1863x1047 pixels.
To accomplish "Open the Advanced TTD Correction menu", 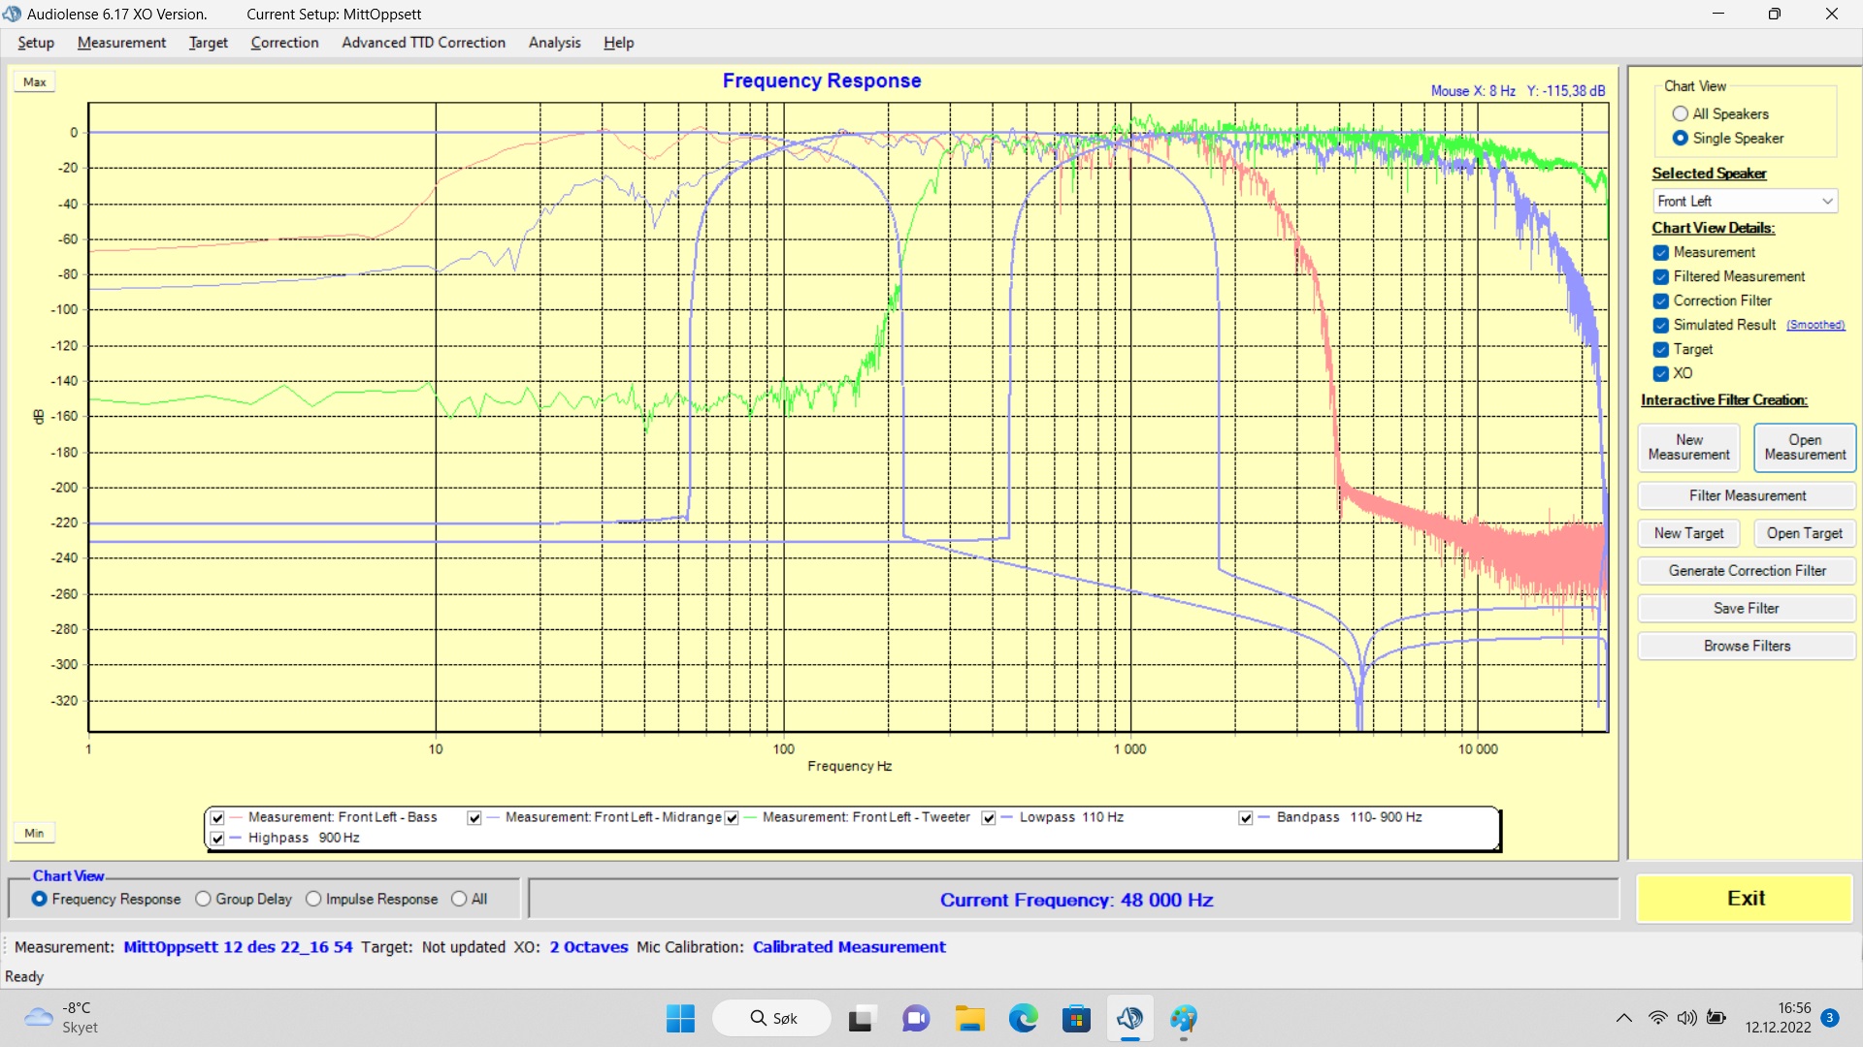I will tap(423, 43).
